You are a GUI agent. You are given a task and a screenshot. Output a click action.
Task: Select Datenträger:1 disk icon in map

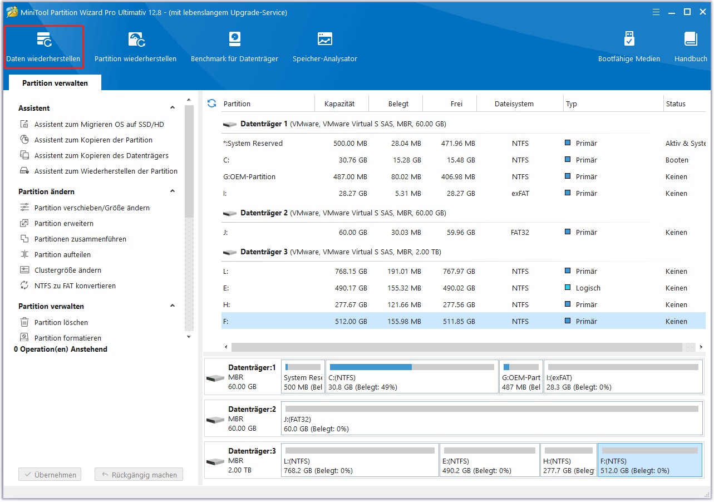215,378
